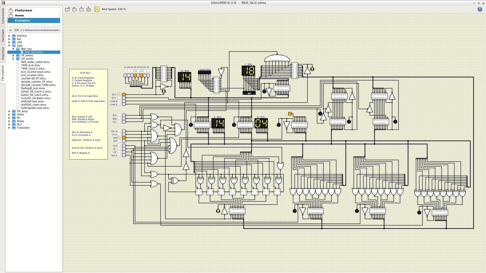The width and height of the screenshot is (486, 273).
Task: Click the New circuit toolbar icon
Action: [x=67, y=9]
